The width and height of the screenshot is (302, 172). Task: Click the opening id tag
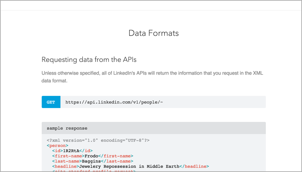(x=58, y=151)
